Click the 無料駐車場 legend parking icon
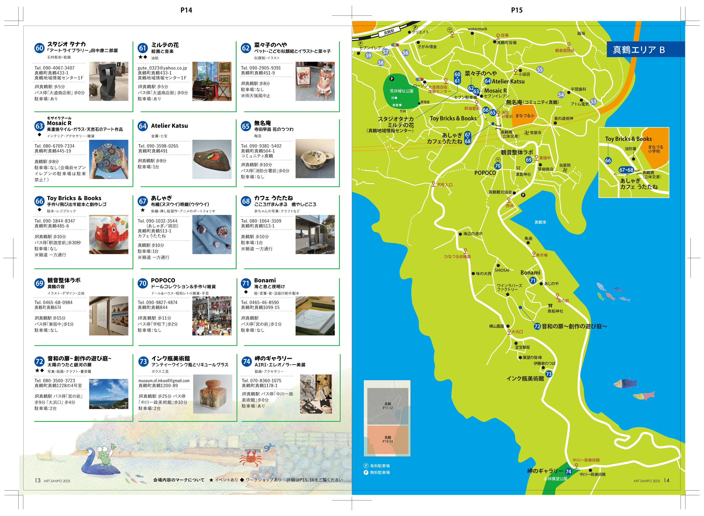704x516 pixels. point(366,472)
